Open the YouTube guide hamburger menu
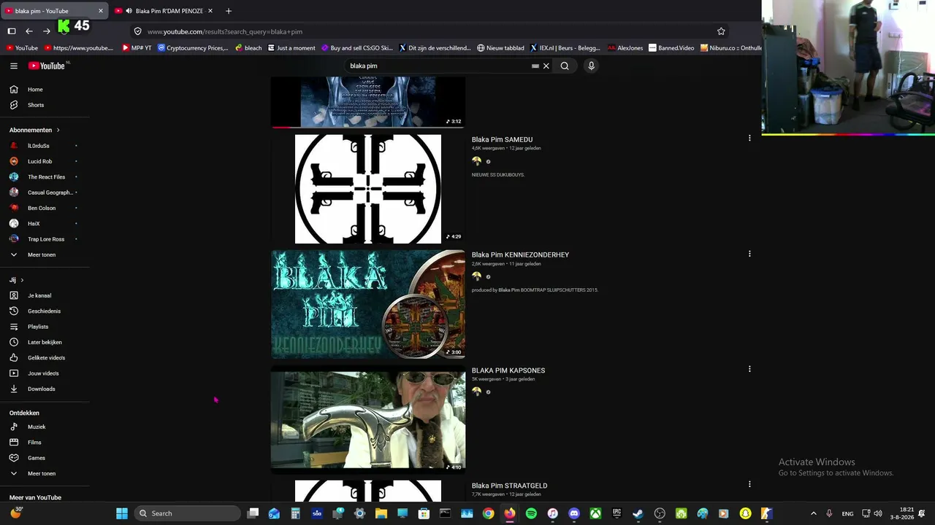This screenshot has width=935, height=525. (14, 66)
